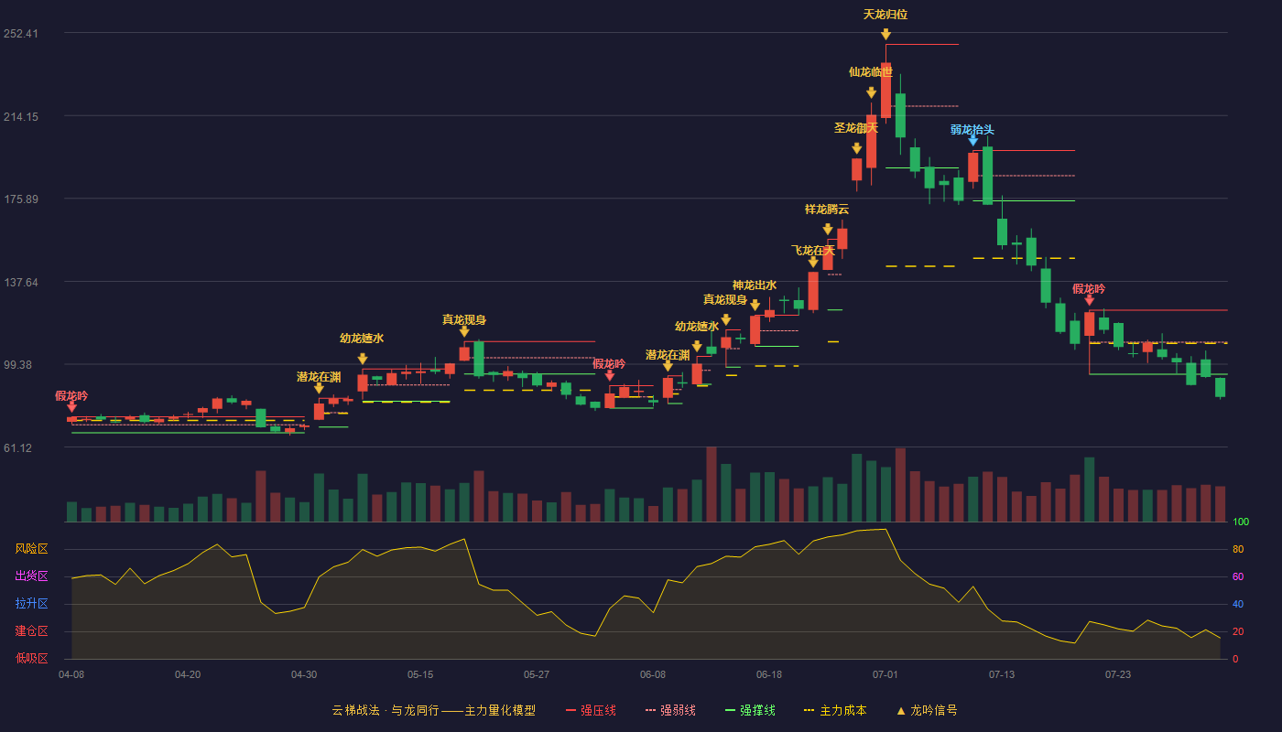Image resolution: width=1282 pixels, height=732 pixels.
Task: Click the 圣龙御天 signal arrow
Action: click(857, 148)
